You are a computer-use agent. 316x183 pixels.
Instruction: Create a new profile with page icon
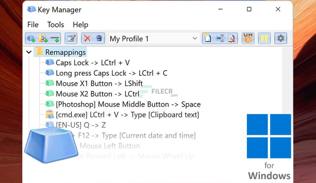(208, 38)
